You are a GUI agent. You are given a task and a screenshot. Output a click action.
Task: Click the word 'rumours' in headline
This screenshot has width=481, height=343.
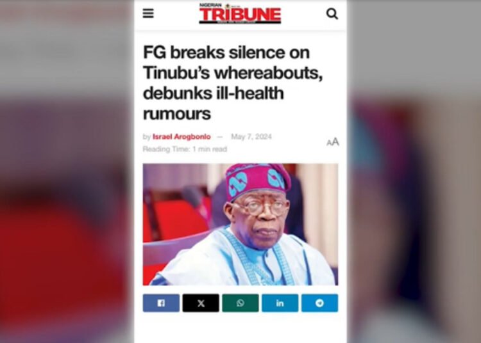pos(177,113)
